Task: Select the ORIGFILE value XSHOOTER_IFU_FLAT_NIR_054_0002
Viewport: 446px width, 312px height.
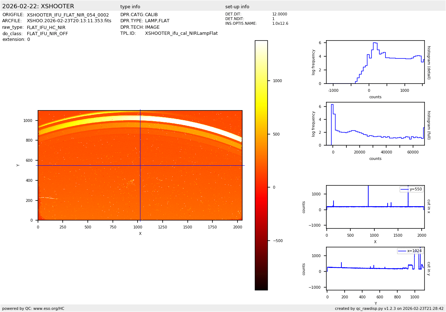Action: (x=68, y=15)
